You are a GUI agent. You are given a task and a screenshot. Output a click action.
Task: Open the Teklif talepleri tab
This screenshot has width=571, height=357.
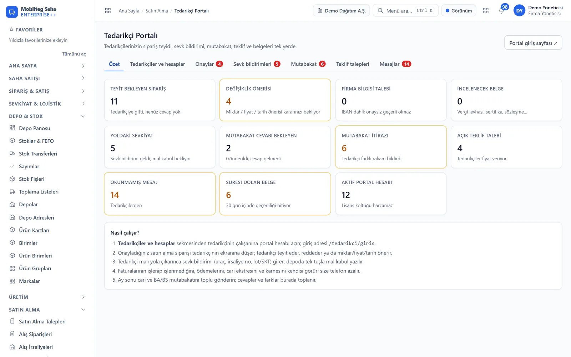tap(353, 64)
